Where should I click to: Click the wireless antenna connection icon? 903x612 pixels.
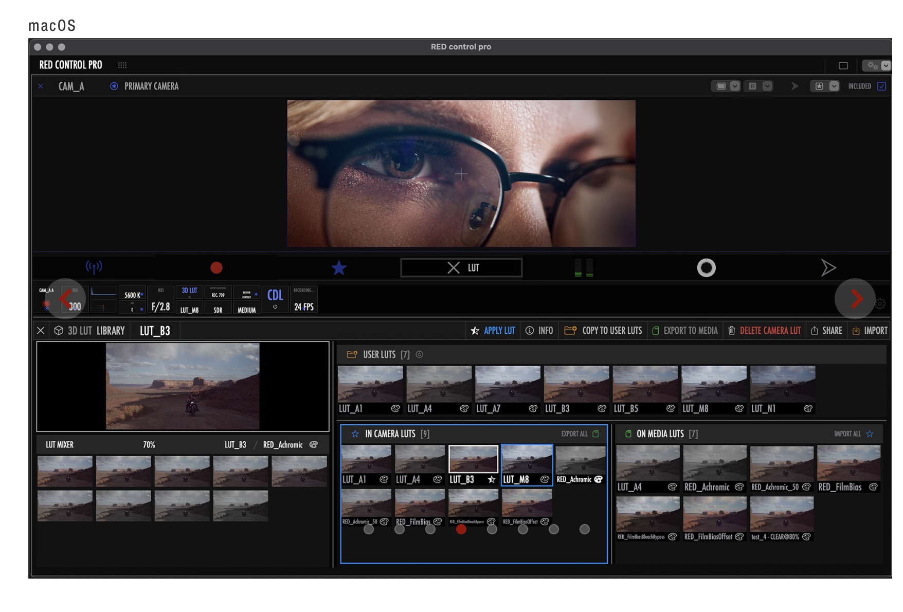pyautogui.click(x=94, y=266)
